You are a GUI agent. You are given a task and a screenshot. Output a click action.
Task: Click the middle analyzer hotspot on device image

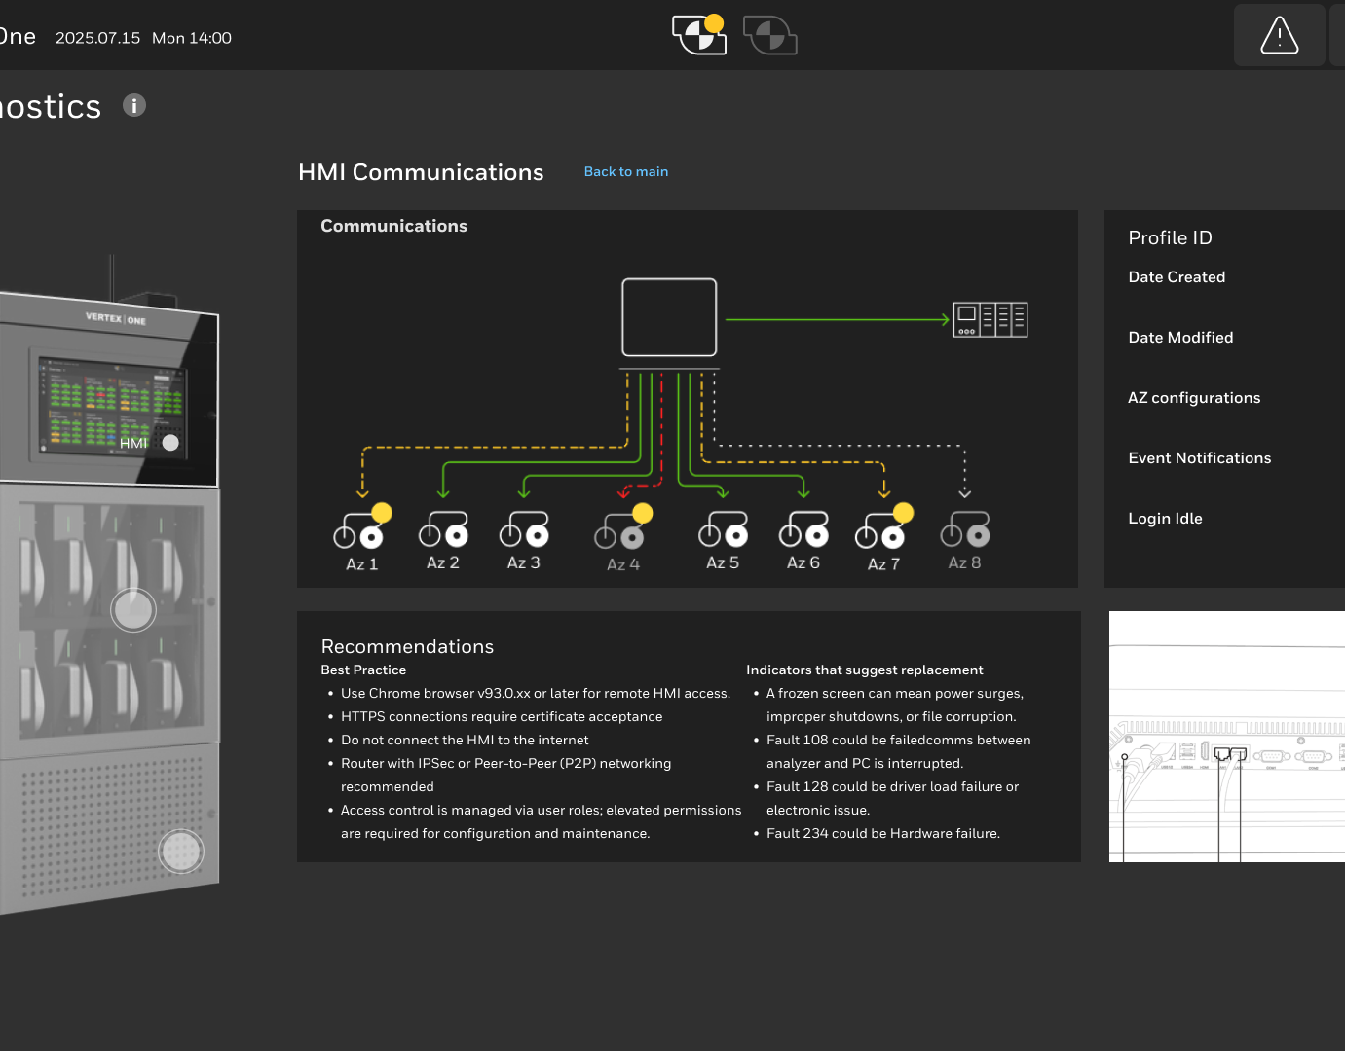pyautogui.click(x=133, y=610)
